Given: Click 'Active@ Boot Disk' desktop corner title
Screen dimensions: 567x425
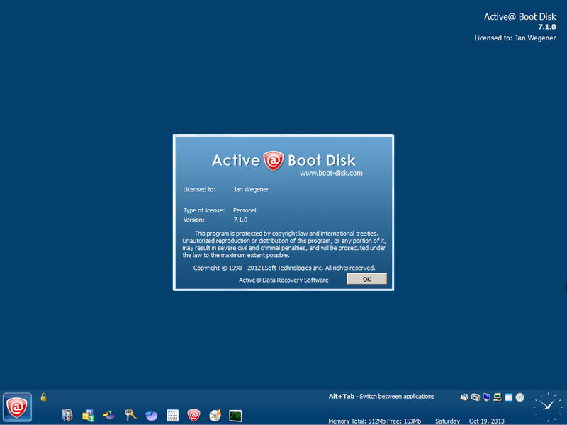Looking at the screenshot, I should pos(520,16).
